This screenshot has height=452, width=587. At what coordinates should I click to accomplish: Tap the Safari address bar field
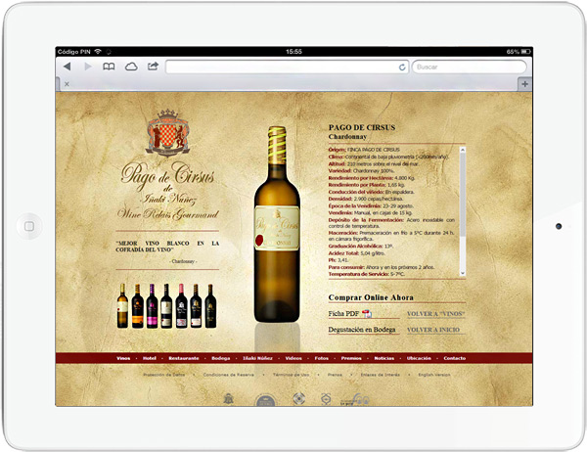284,67
